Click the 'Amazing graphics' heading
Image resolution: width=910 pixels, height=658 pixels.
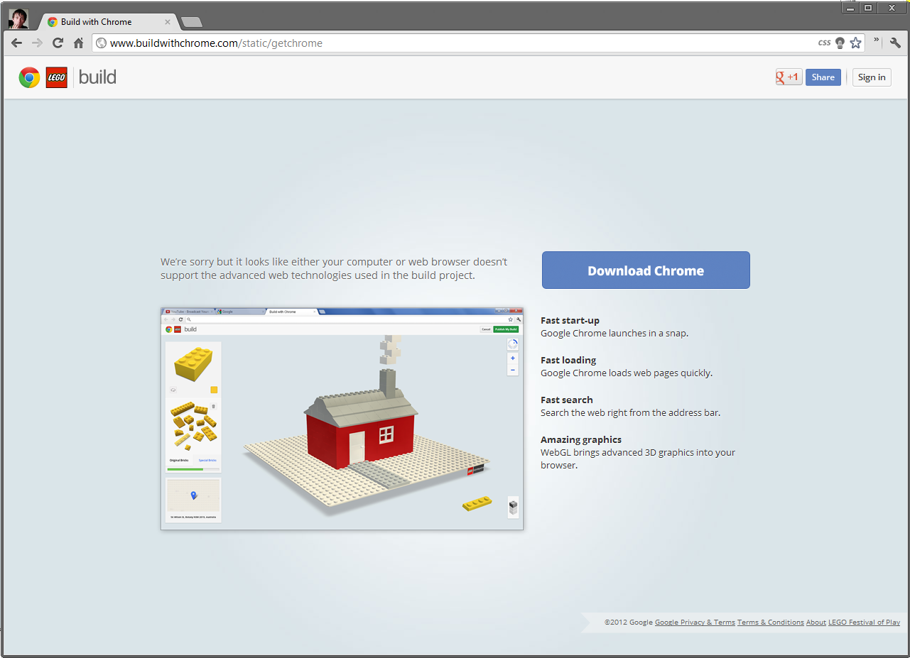click(581, 440)
